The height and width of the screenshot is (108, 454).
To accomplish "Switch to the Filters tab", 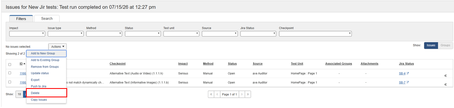I will coord(21,19).
